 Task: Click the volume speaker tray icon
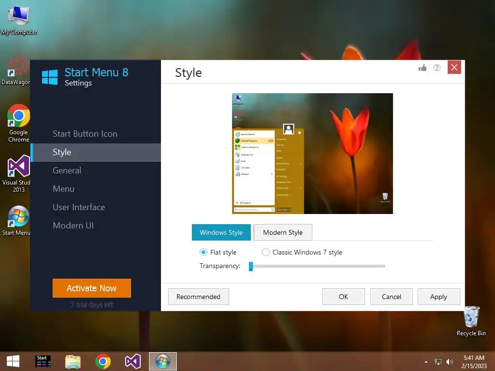(x=449, y=361)
